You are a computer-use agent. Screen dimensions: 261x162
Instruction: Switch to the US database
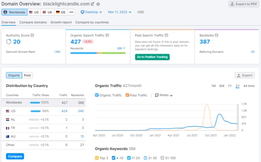pos(34,12)
